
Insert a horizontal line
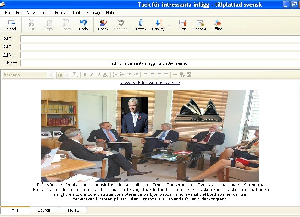[175, 75]
